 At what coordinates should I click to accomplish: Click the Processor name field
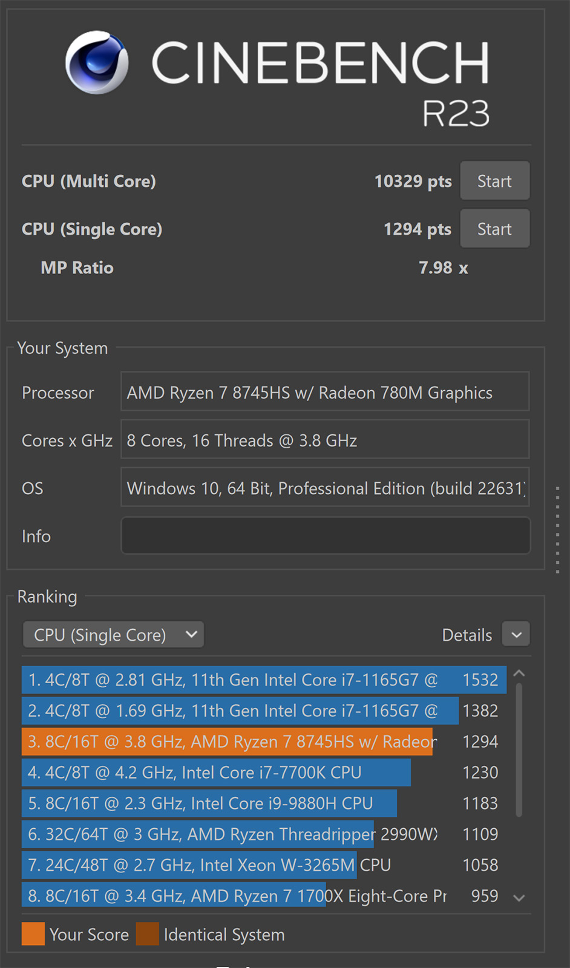click(x=325, y=392)
